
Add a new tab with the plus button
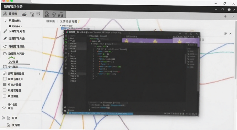click(x=225, y=17)
